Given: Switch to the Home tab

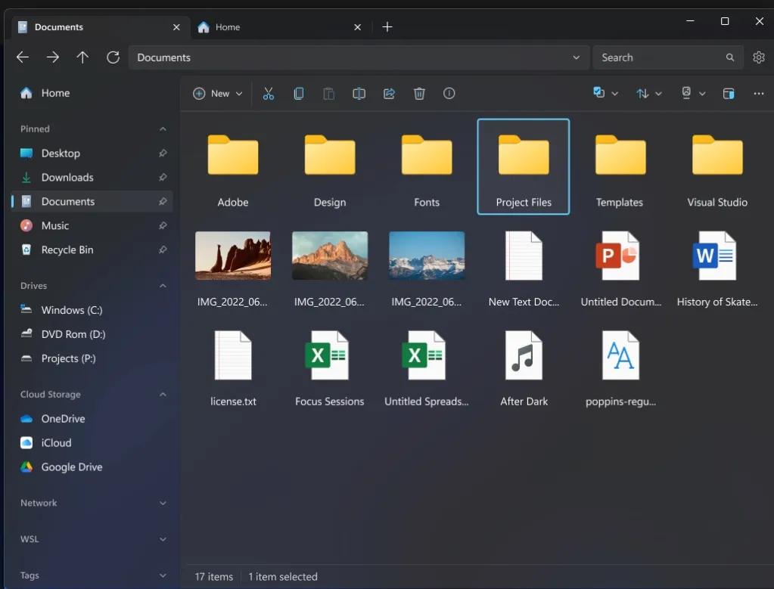Looking at the screenshot, I should [x=227, y=26].
